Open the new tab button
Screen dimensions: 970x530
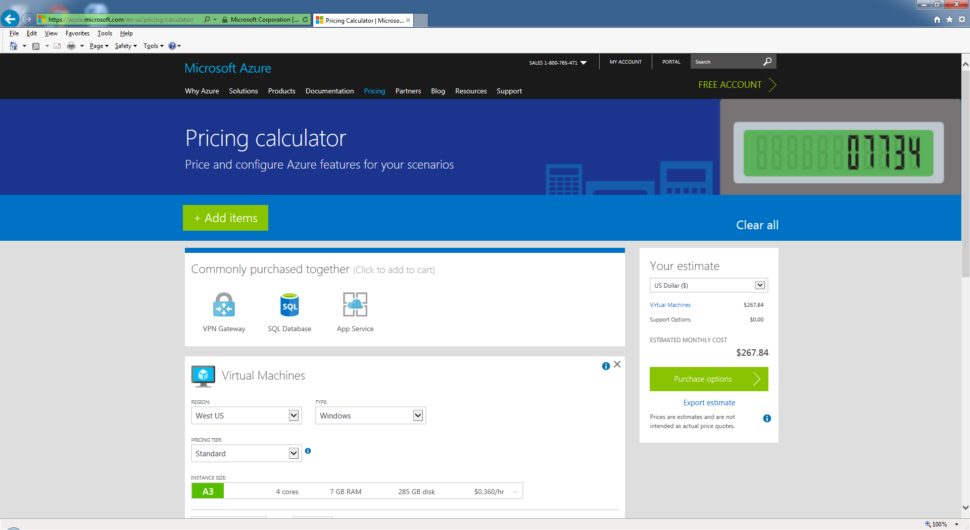pos(421,20)
